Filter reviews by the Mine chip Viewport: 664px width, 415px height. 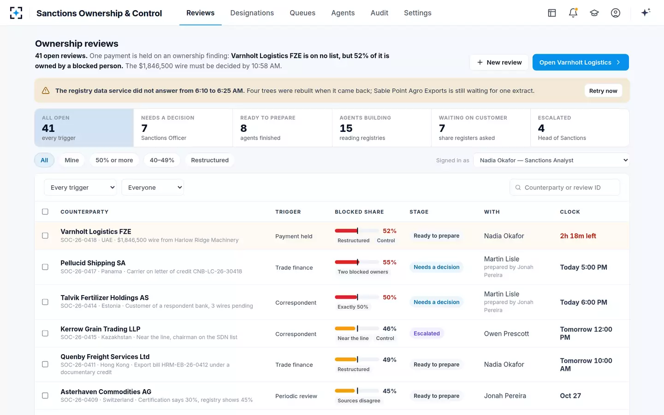pos(72,160)
